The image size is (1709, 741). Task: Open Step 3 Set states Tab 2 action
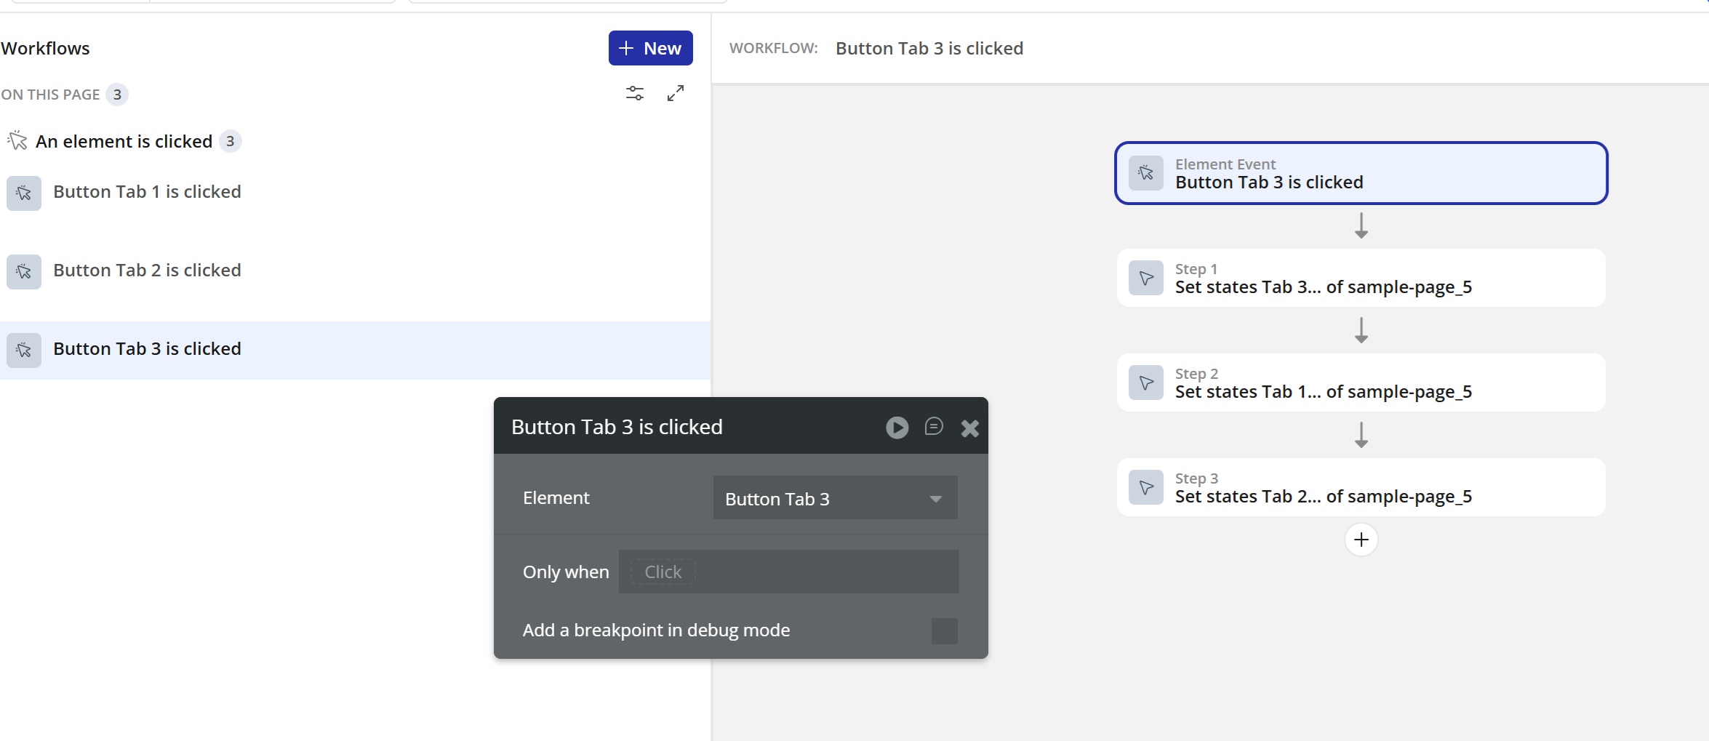1361,487
